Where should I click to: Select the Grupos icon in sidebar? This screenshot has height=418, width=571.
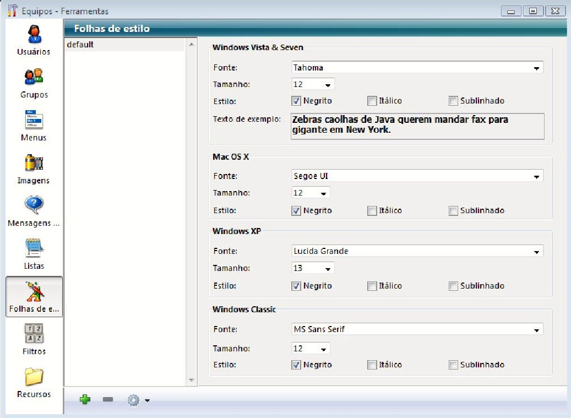pyautogui.click(x=34, y=77)
